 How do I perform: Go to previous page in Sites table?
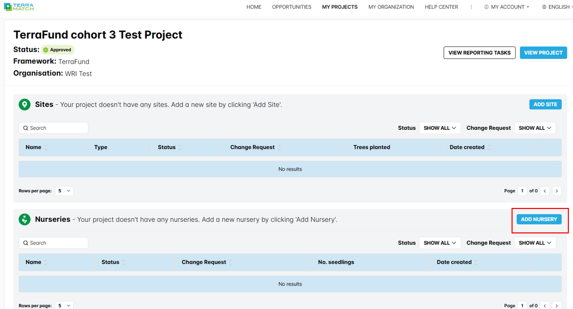(545, 191)
